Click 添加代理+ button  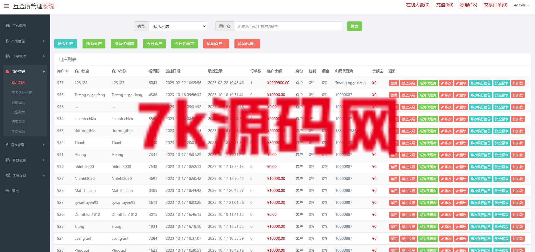[247, 44]
